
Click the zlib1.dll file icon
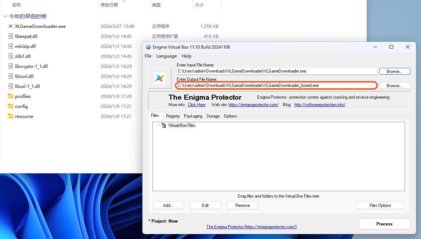10,56
